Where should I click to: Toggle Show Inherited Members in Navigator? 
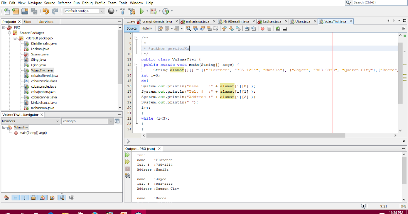click(6, 197)
